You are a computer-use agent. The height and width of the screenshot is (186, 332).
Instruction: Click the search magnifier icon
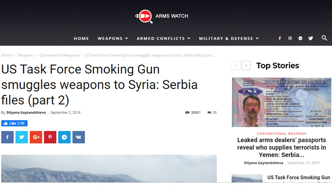[324, 38]
